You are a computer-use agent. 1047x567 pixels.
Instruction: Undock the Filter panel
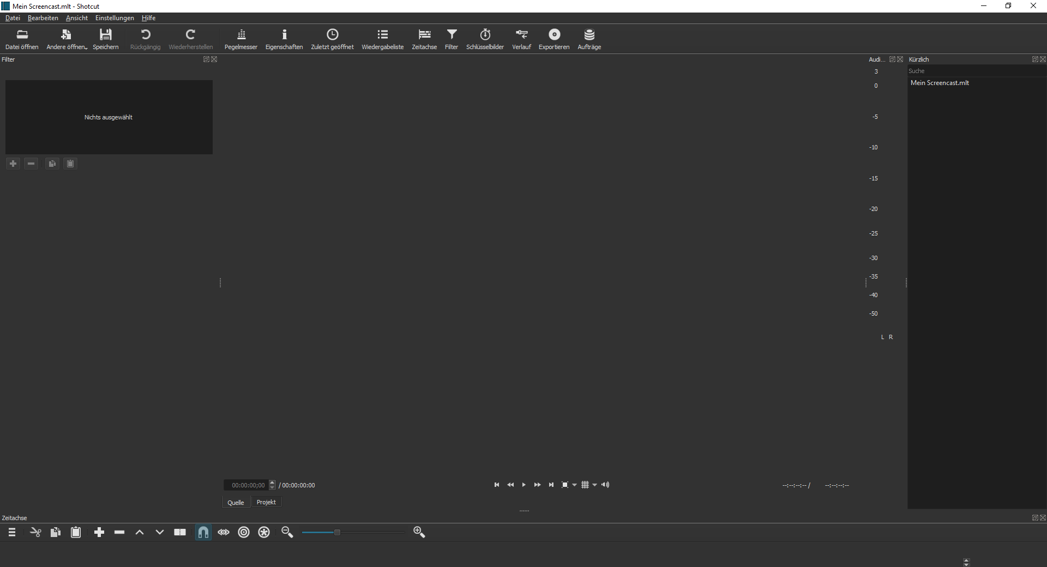point(206,59)
